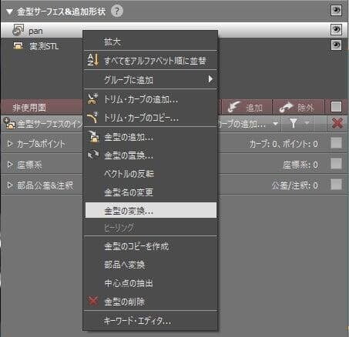Click the help question mark icon
The image size is (349, 337).
click(x=117, y=11)
